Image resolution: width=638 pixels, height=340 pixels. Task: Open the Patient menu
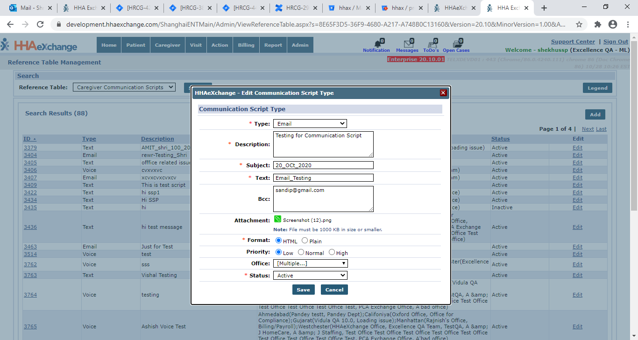135,45
